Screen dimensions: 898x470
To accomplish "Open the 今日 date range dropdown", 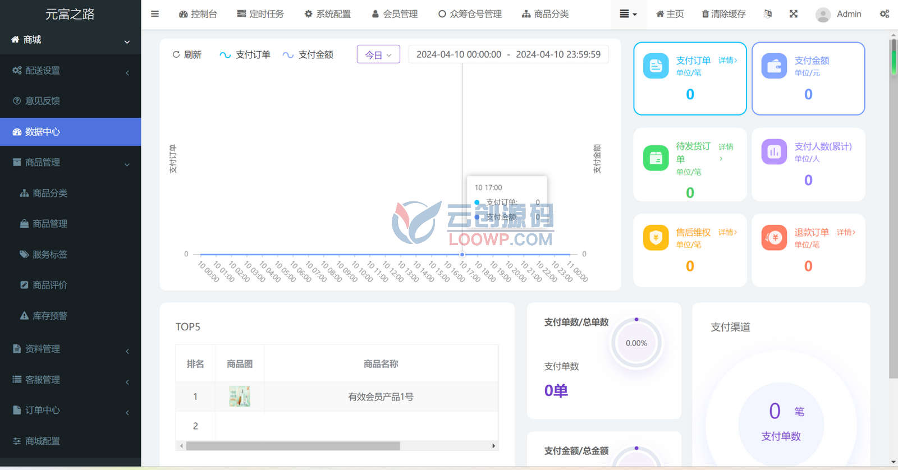I will coord(378,54).
